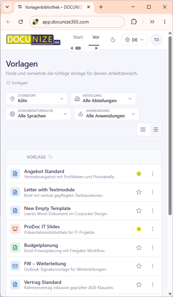Click the Vorlage column header

click(x=36, y=157)
